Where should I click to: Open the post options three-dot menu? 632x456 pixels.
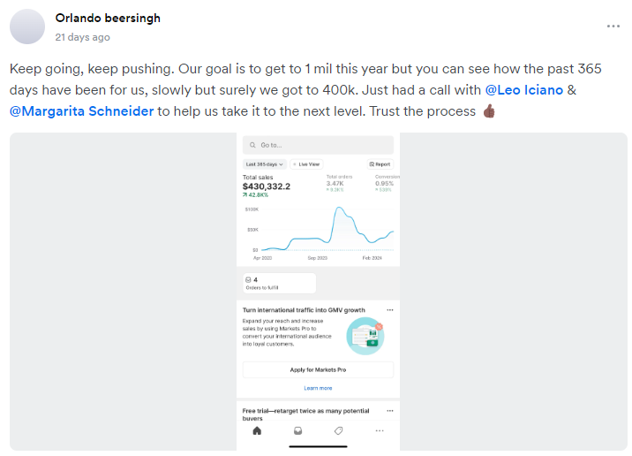(x=613, y=27)
